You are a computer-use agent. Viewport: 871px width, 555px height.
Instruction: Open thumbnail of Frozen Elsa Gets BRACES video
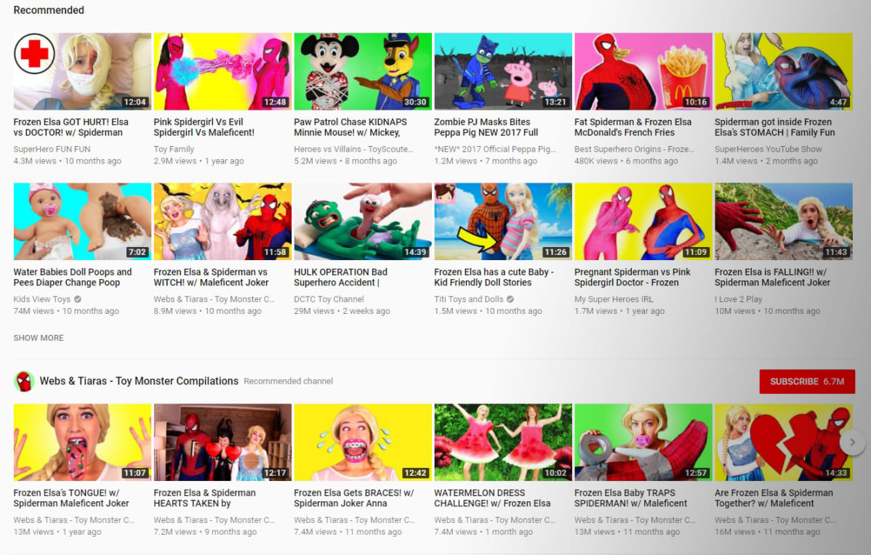(x=363, y=442)
